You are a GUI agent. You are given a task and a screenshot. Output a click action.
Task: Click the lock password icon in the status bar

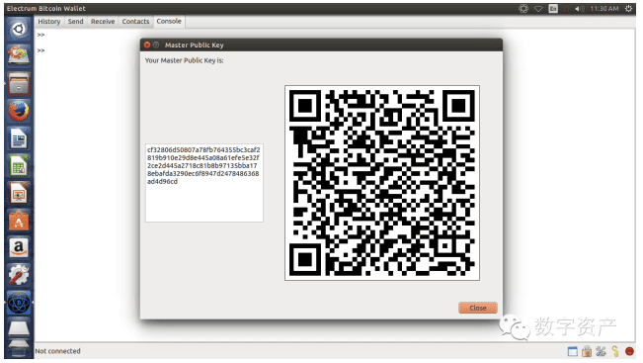pos(587,351)
